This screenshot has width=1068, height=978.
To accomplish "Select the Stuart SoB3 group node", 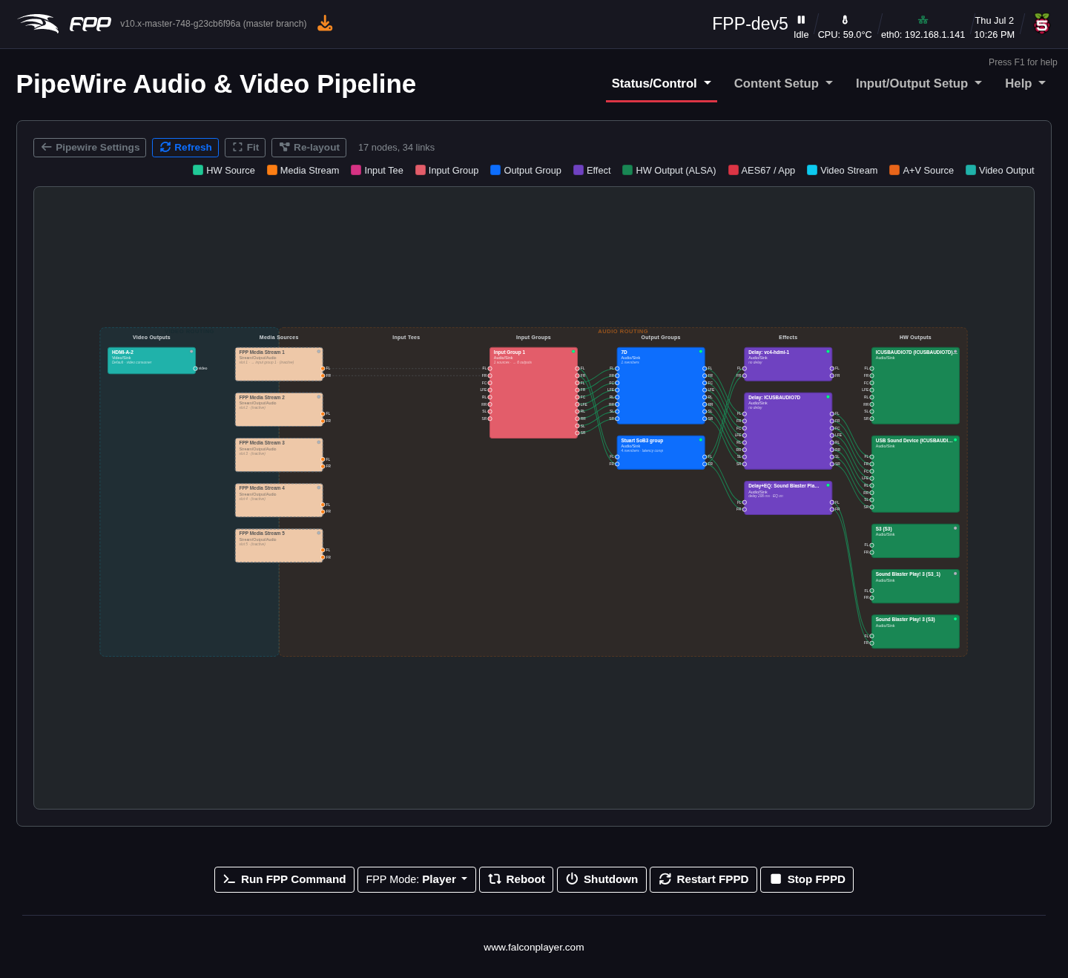I will click(x=661, y=453).
